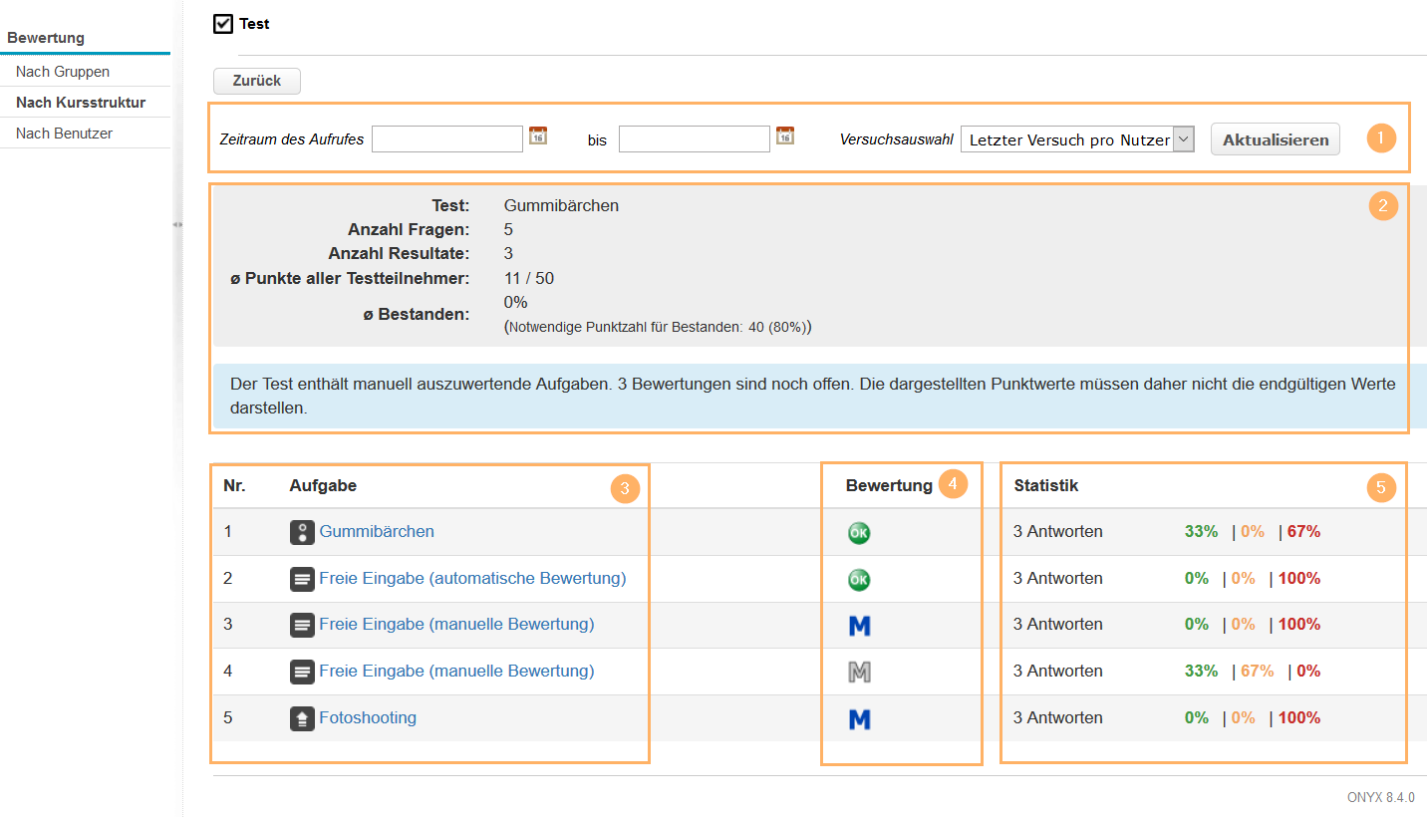Click the choice task icon beside Gummibärchen

(x=302, y=532)
